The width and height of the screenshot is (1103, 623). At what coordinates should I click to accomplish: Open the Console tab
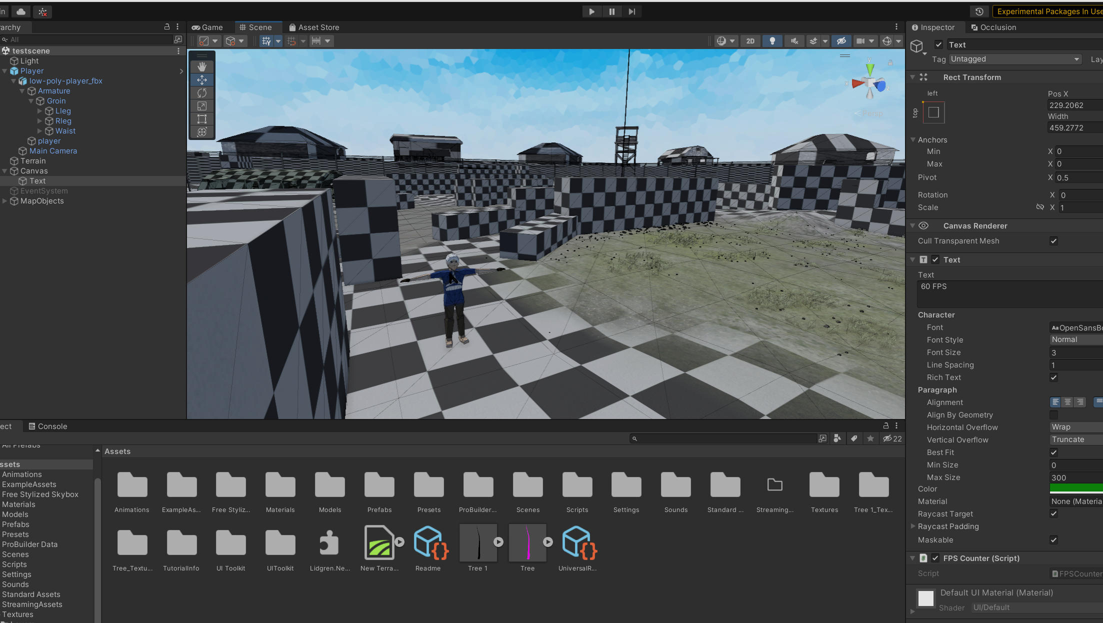point(47,426)
